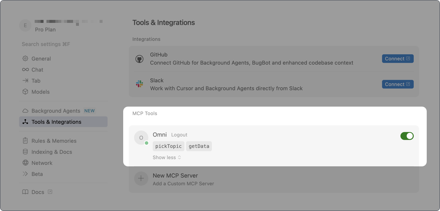The height and width of the screenshot is (211, 440).
Task: Connect the GitHub integration
Action: [x=397, y=59]
